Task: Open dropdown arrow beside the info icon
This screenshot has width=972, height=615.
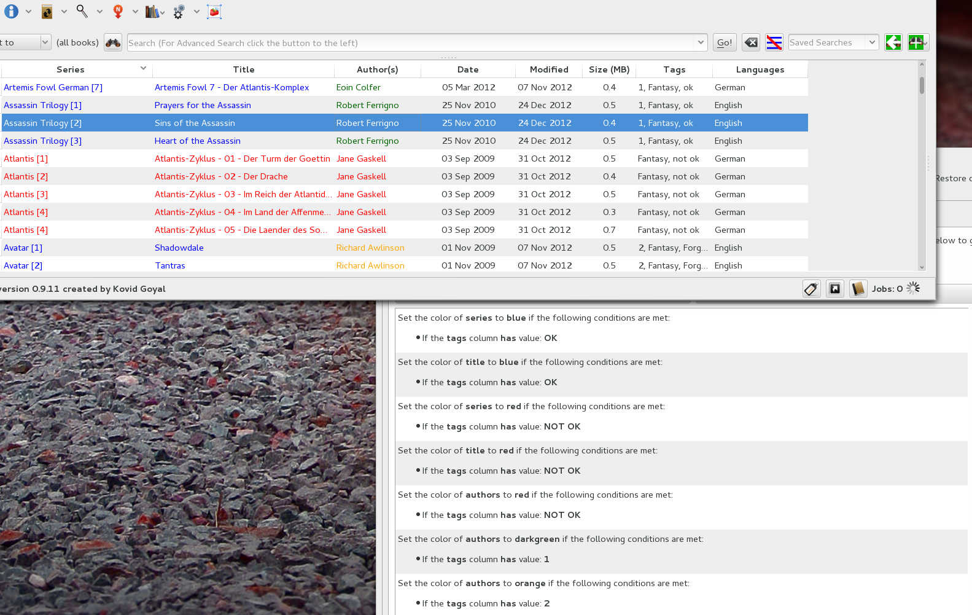Action: 28,12
